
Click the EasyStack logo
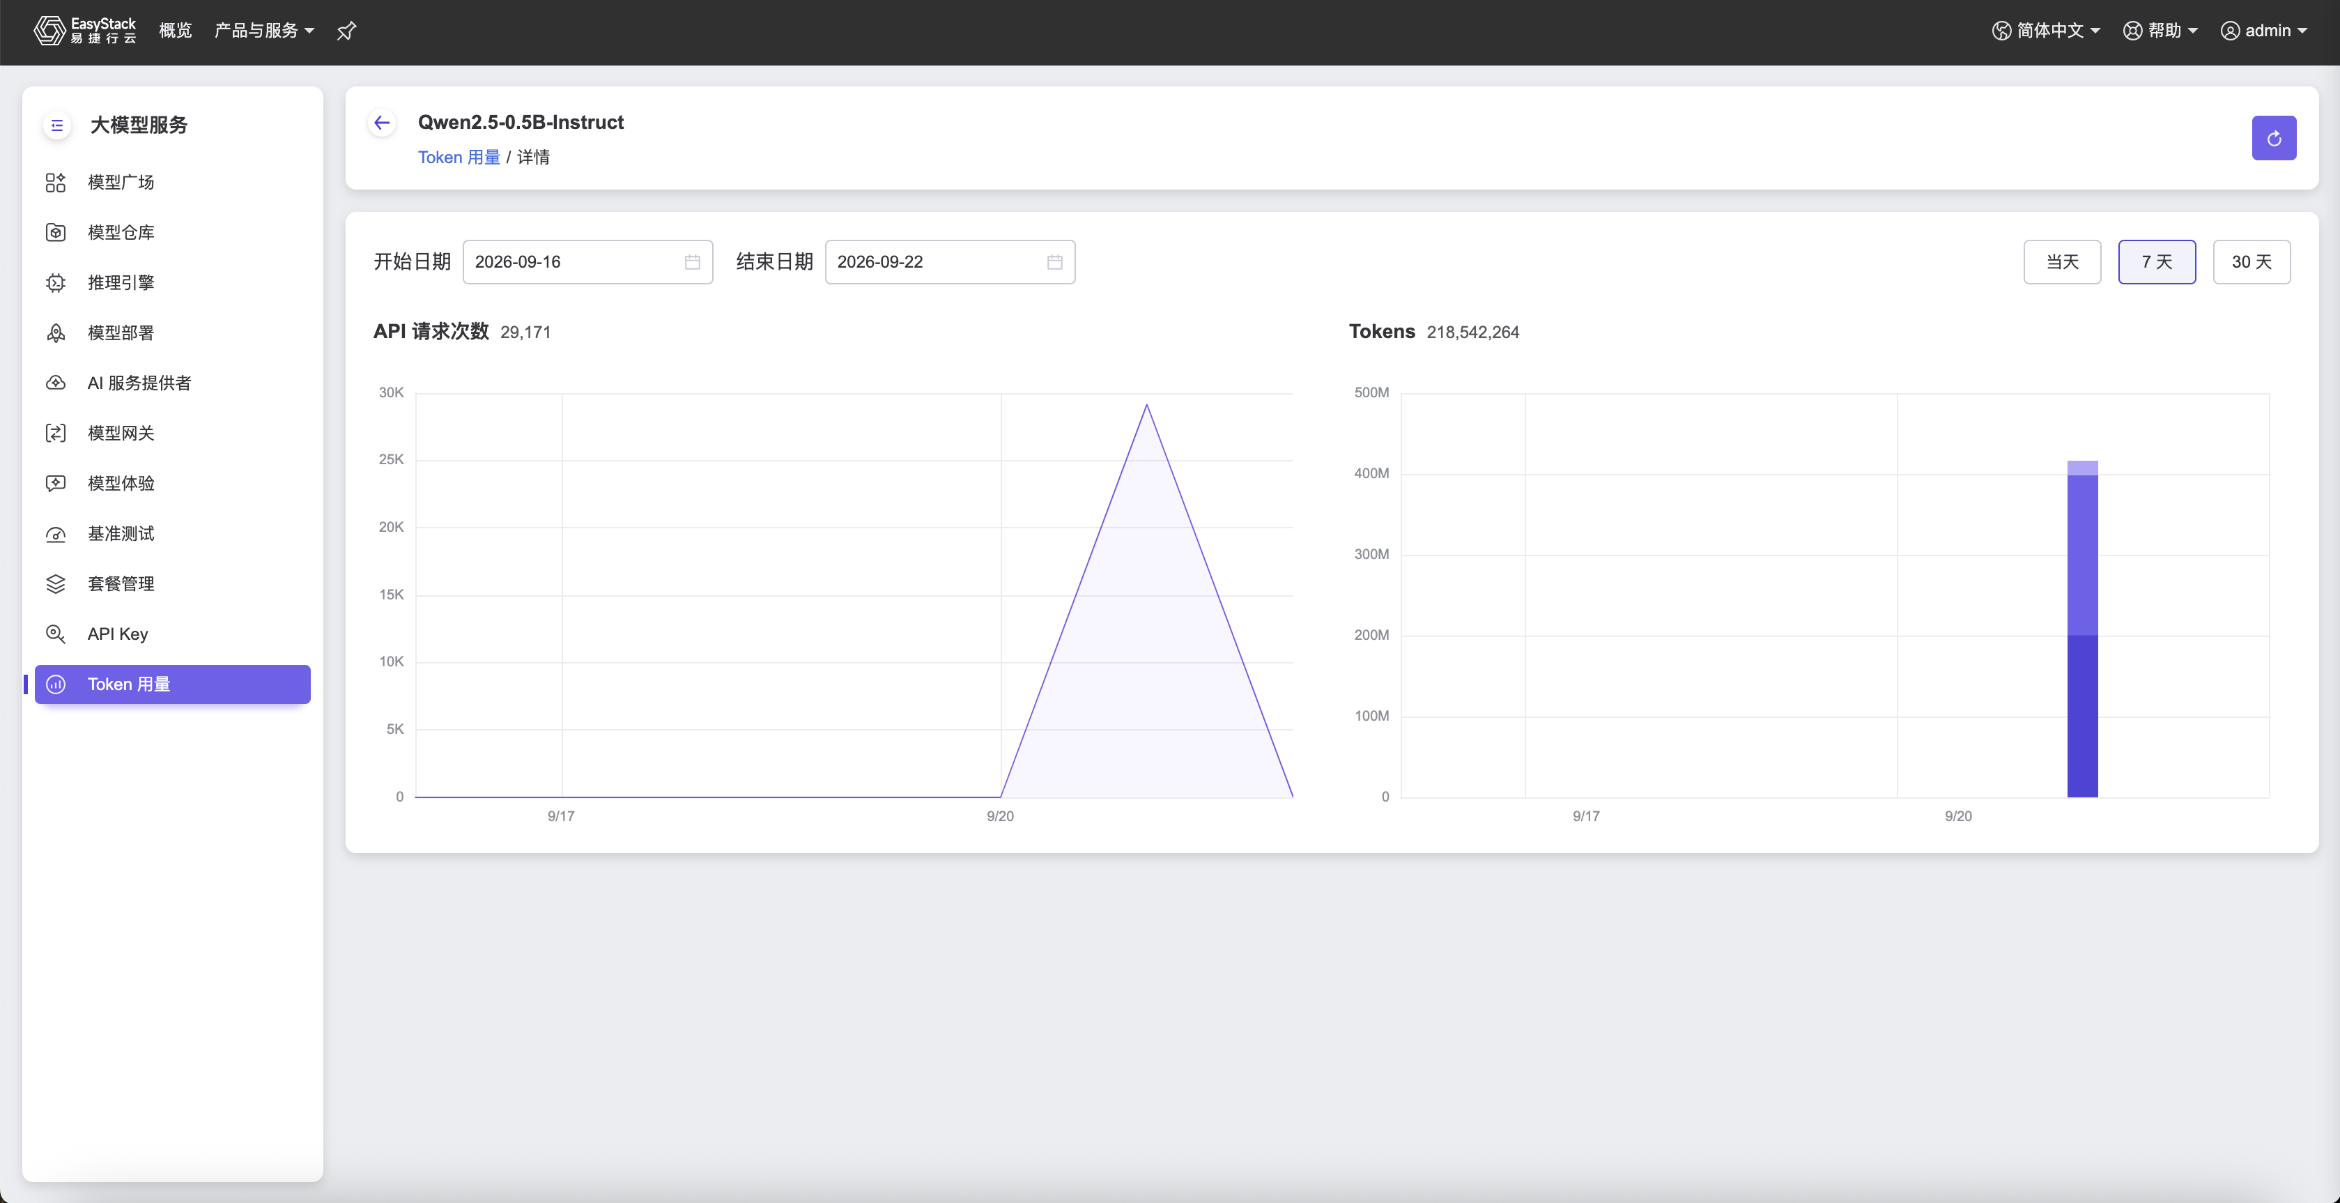[x=86, y=31]
